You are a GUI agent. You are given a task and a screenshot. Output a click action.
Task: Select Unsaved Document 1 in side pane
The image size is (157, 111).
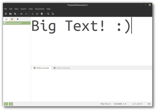[x=17, y=23]
